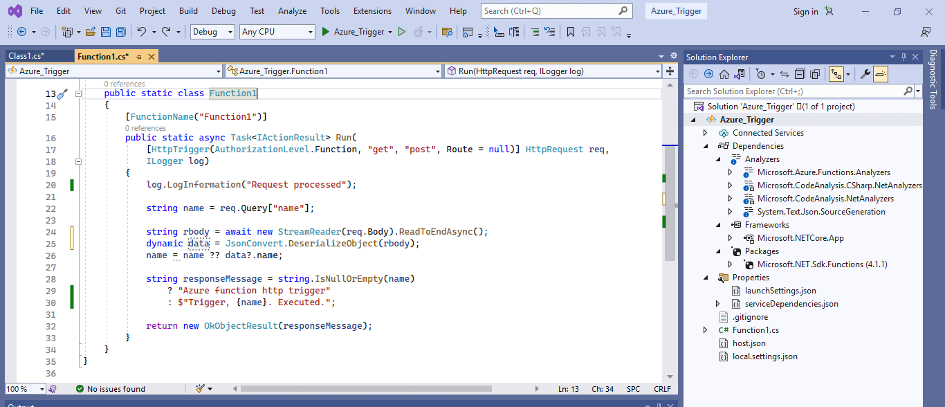Click the Comment Out Selected Lines icon
Viewport: 945px width, 407px height.
[534, 31]
